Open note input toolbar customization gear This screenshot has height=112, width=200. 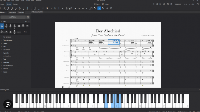tap(111, 9)
